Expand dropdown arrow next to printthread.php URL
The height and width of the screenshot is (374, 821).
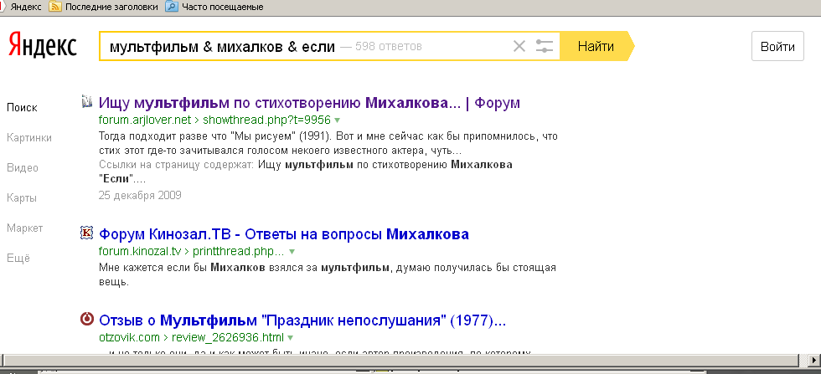[x=292, y=251]
